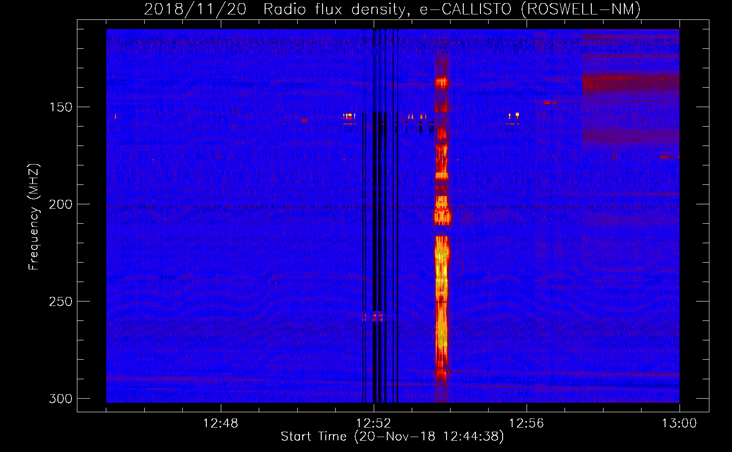
Task: Click the 'Frequency (MHZ)' y-axis label
Action: [33, 217]
